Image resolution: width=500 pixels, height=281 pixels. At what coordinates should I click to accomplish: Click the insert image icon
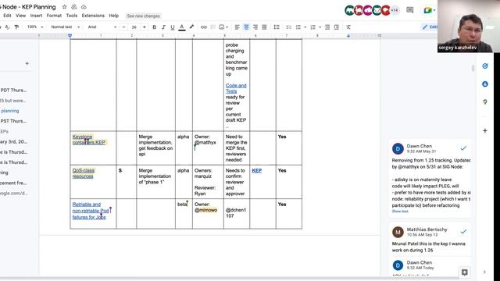click(x=222, y=27)
